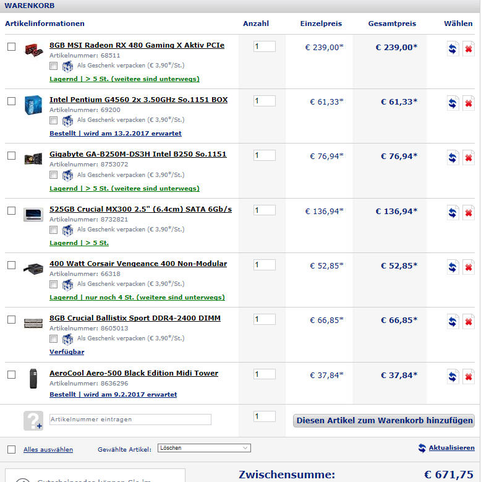Open Intel Pentium box thumbnail

pyautogui.click(x=33, y=105)
